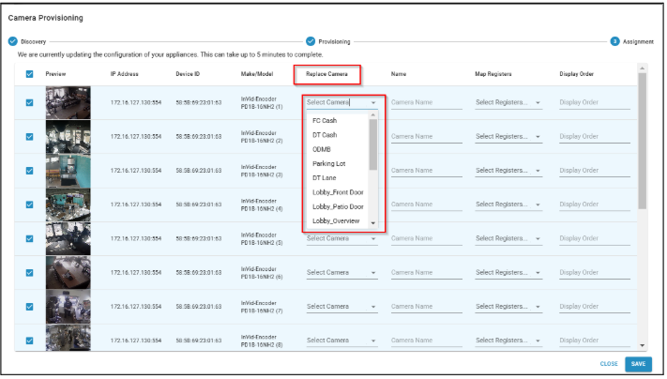Screen dimensions: 667x379
Task: Toggle the select-all checkbox in header
Action: (x=29, y=73)
